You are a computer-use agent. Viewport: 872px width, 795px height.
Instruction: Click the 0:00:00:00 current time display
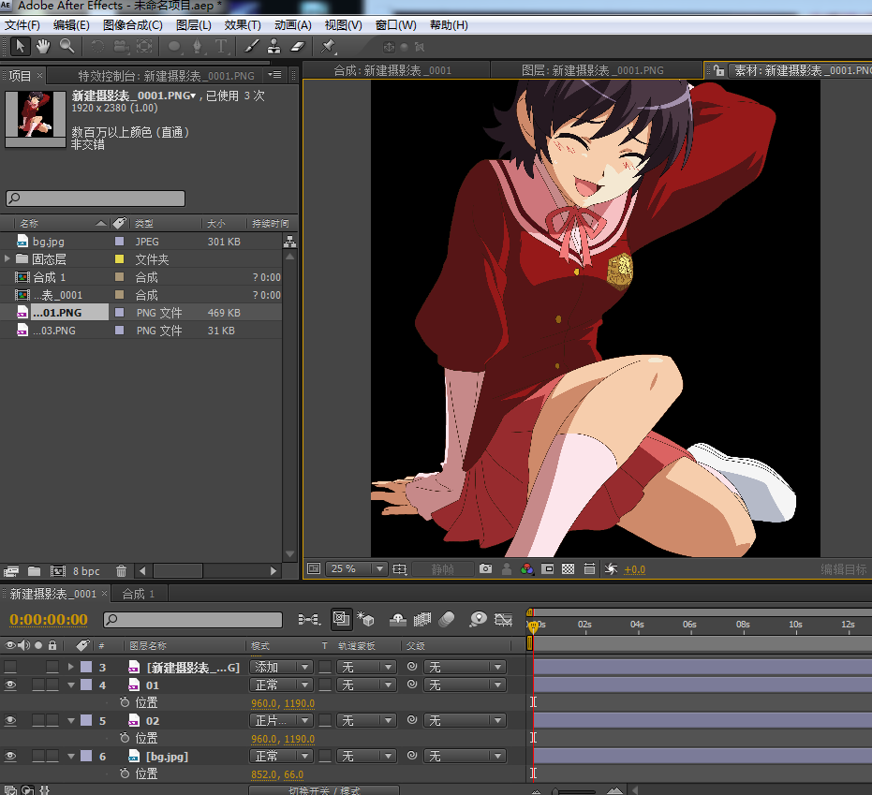(49, 619)
